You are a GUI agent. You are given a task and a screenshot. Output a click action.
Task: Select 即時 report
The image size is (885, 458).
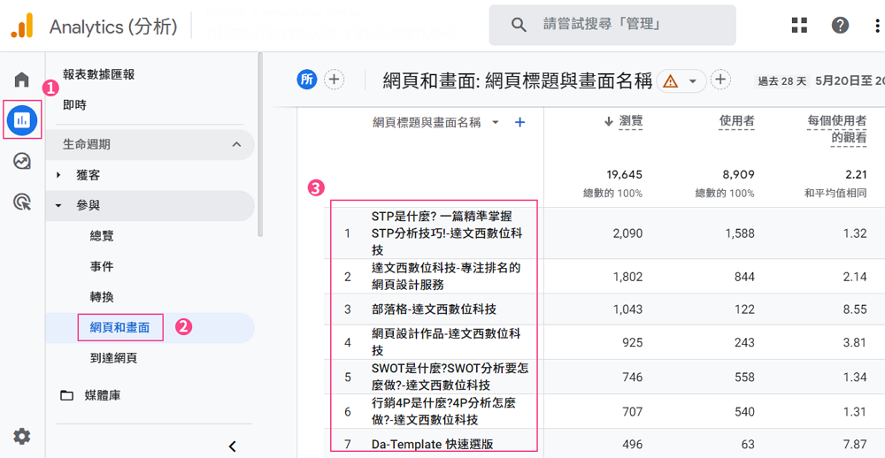(74, 105)
